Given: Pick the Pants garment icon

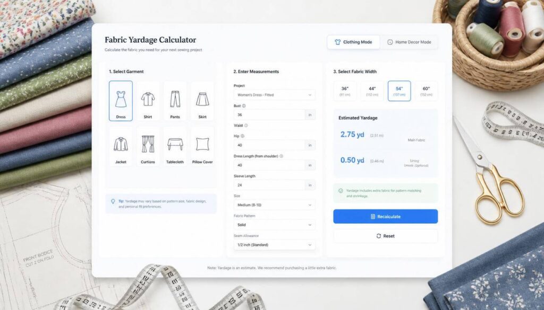Looking at the screenshot, I should (175, 101).
